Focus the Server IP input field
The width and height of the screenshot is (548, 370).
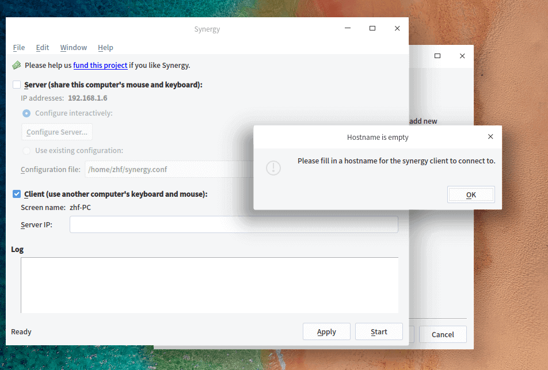coord(234,224)
